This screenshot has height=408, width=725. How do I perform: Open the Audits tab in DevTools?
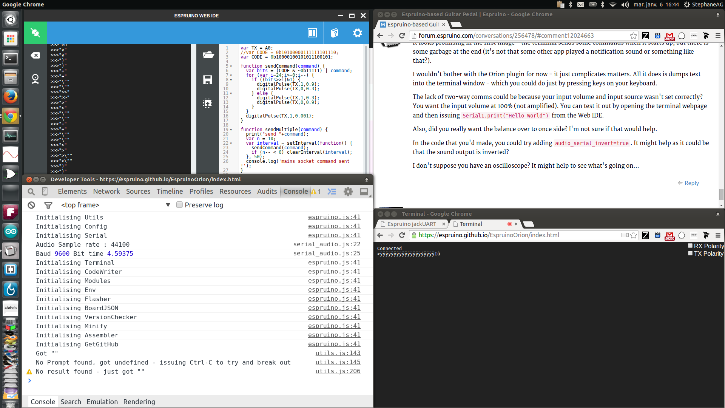[x=267, y=192]
